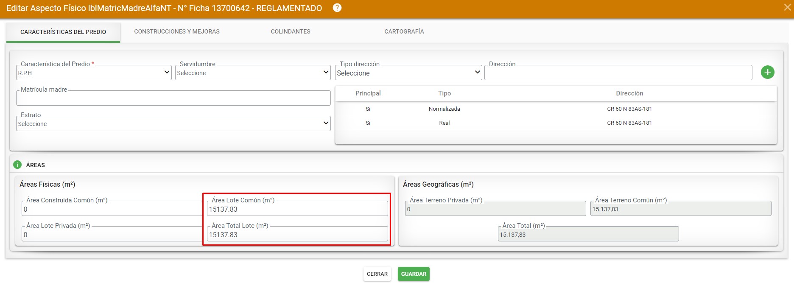Click the Áreas Geográficas (m²) heading
794x283 pixels.
click(438, 185)
